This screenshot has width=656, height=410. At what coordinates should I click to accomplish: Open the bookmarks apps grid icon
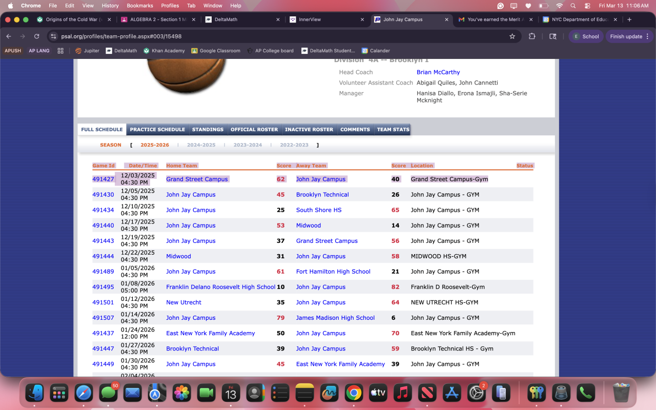(x=60, y=51)
